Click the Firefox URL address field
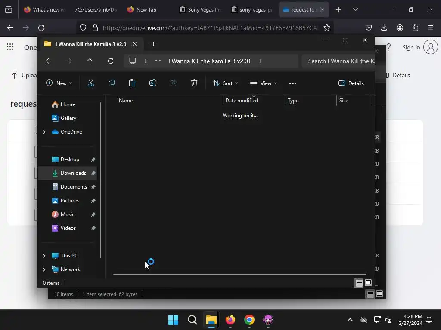 pos(210,28)
